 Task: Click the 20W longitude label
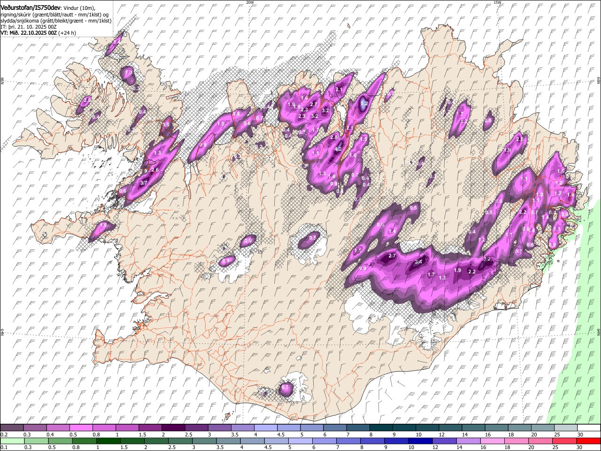pos(250,2)
